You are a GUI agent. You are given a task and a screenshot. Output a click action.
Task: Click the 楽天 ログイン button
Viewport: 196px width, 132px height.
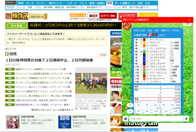[102, 16]
